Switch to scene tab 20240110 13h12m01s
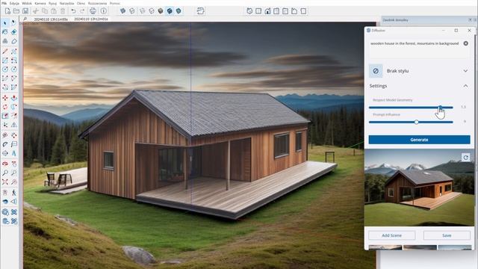The width and height of the screenshot is (478, 269). pos(91,19)
